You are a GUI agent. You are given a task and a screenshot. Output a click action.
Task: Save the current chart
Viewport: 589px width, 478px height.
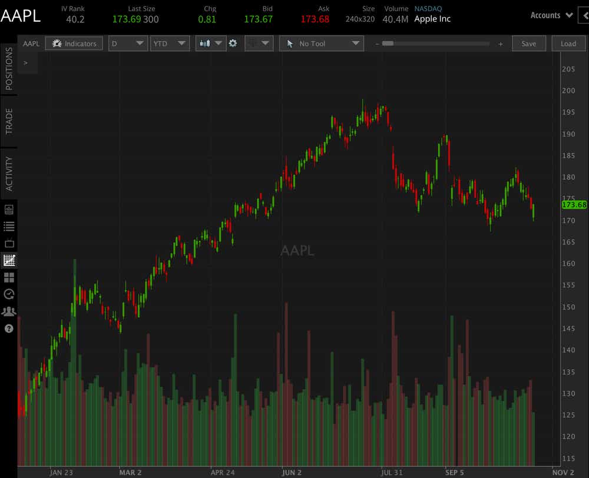[x=528, y=44]
